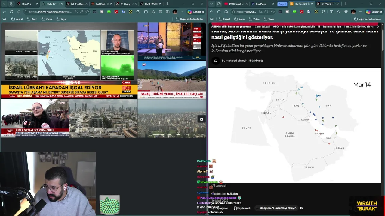Toggle split screen in right browser
This screenshot has height=216, width=385.
(x=331, y=12)
